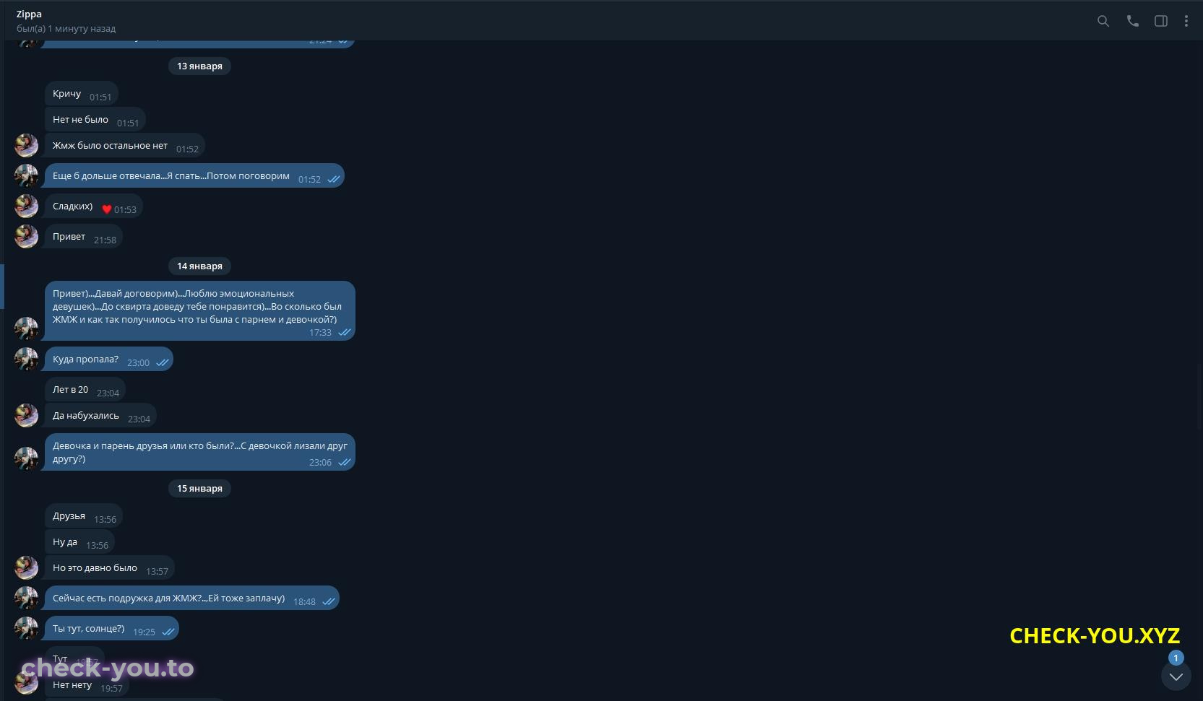Click the "Нет нету" message at 19:57
Viewport: 1203px width, 701px height.
tap(87, 685)
